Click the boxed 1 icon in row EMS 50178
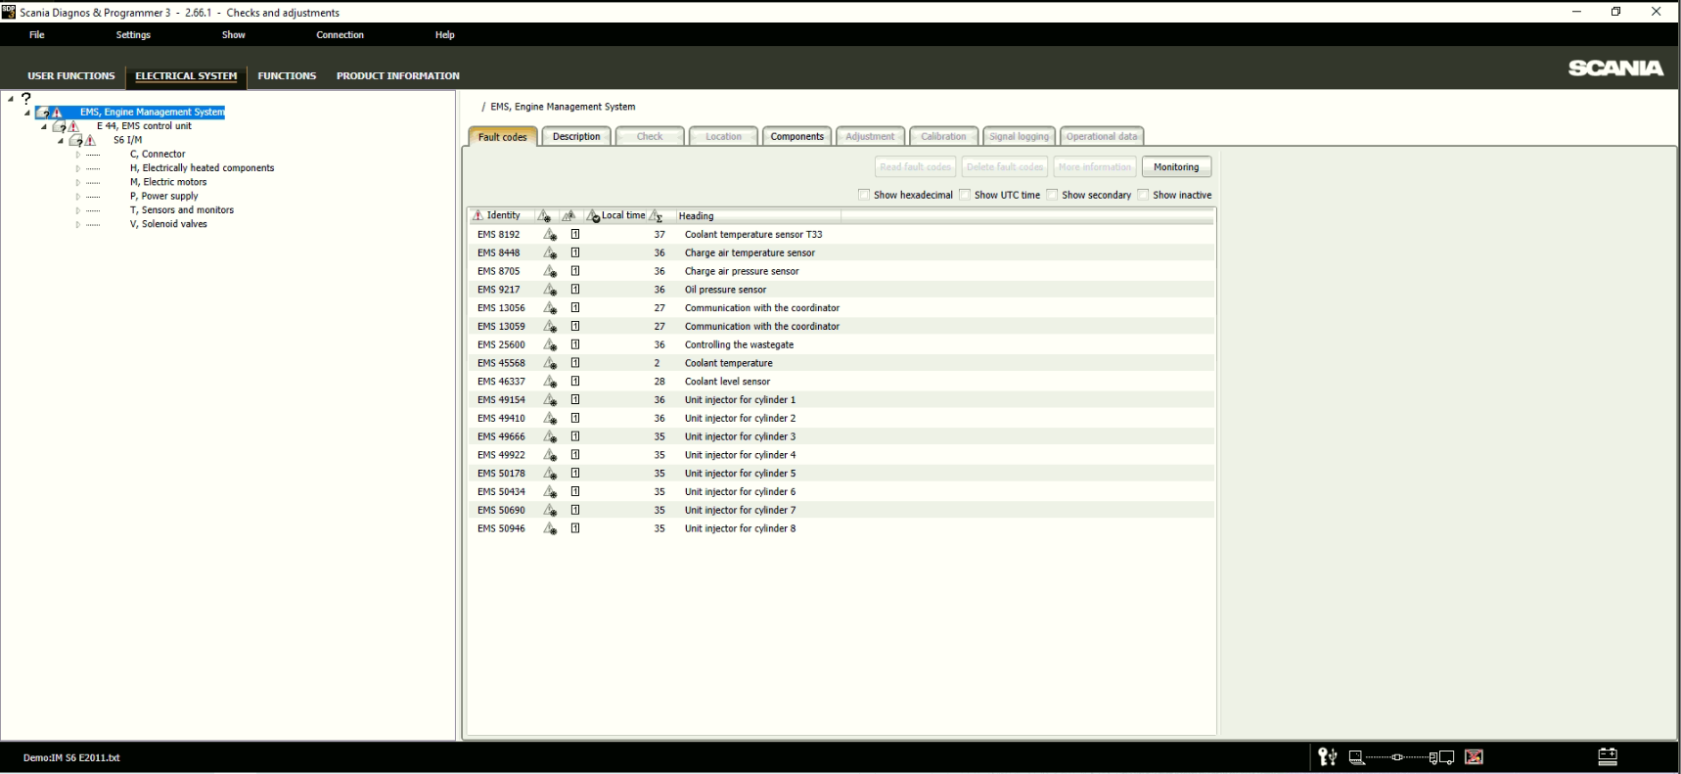 575,473
